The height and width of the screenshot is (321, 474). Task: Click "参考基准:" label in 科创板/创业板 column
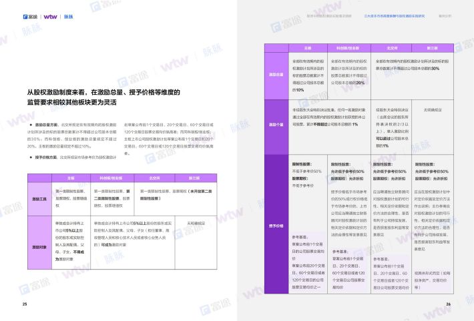point(340,252)
